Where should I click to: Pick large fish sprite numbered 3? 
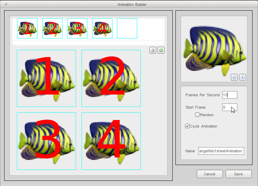pyautogui.click(x=46, y=141)
